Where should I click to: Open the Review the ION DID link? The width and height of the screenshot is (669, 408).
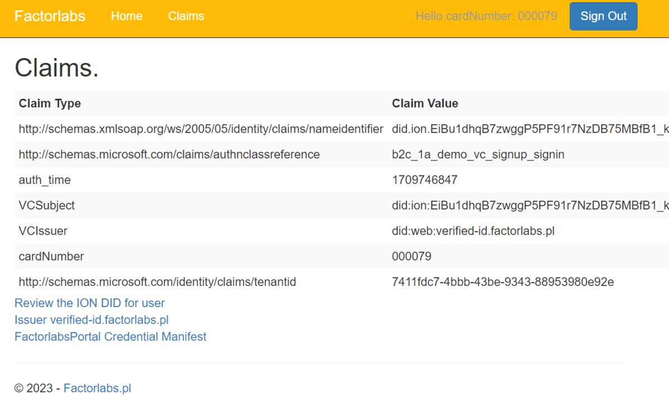click(89, 303)
